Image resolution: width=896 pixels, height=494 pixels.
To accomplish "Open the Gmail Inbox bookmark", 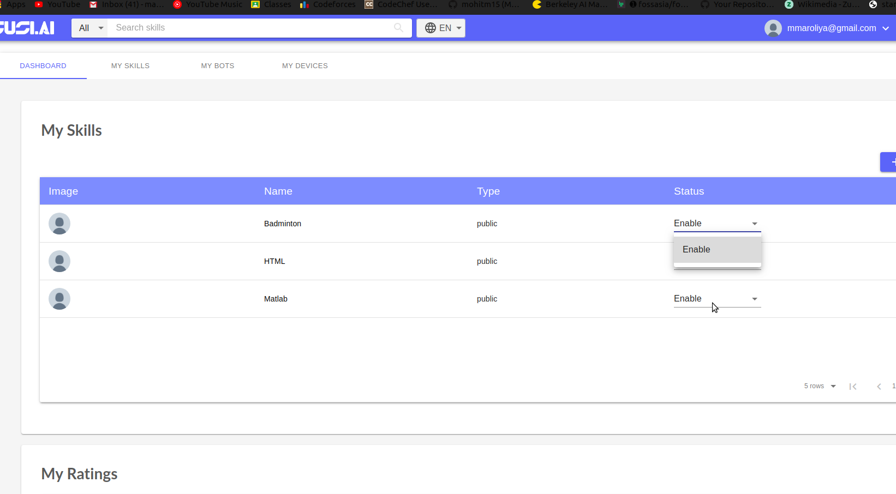I will click(126, 4).
